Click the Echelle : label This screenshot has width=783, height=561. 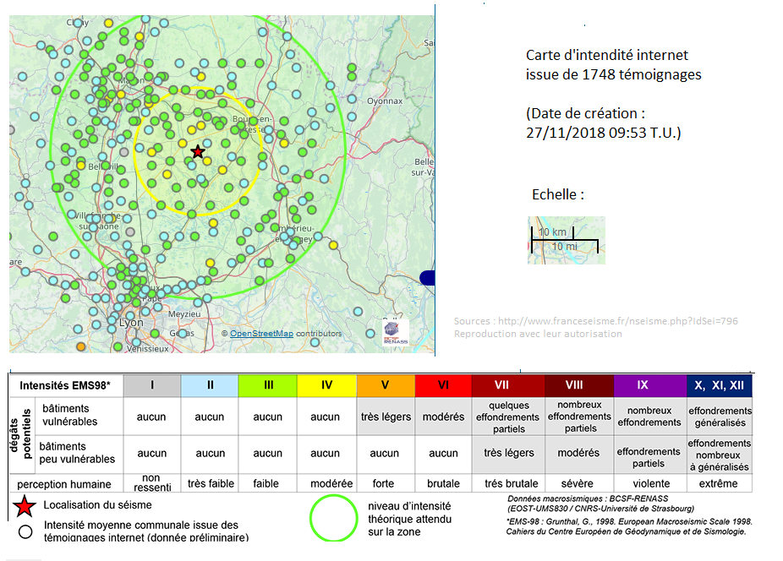558,194
